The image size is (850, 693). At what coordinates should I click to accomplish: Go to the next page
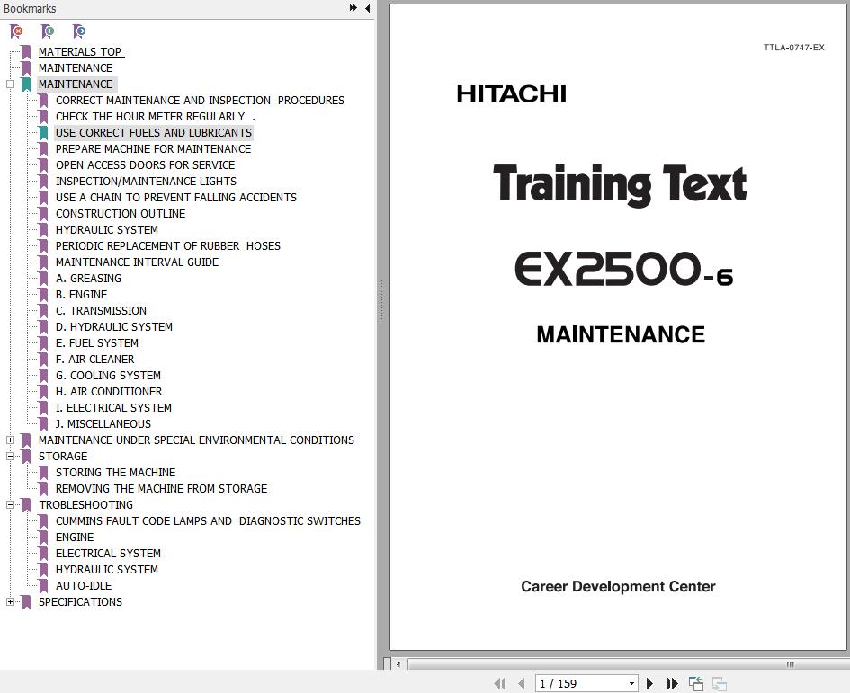coord(649,683)
